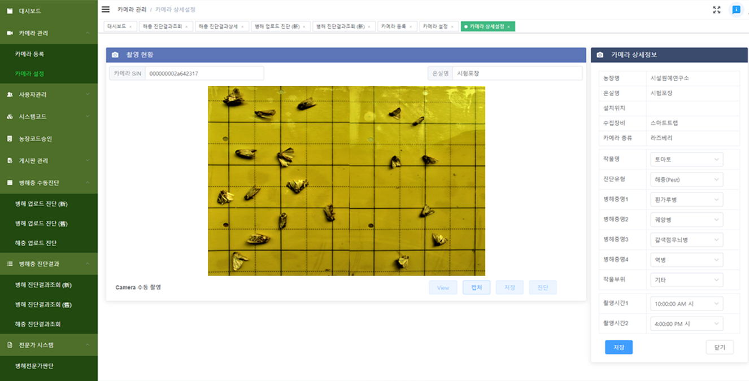Switch to the 카메라 등록 tab

(393, 27)
